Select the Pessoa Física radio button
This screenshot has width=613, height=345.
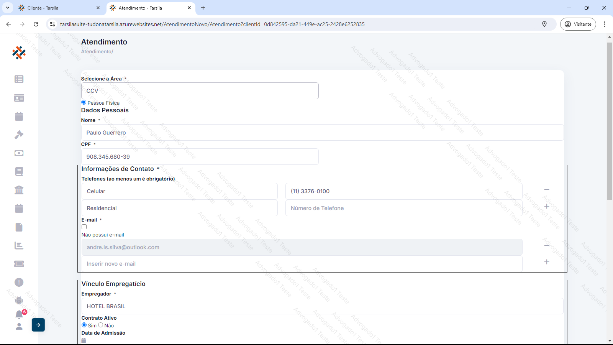coord(84,102)
